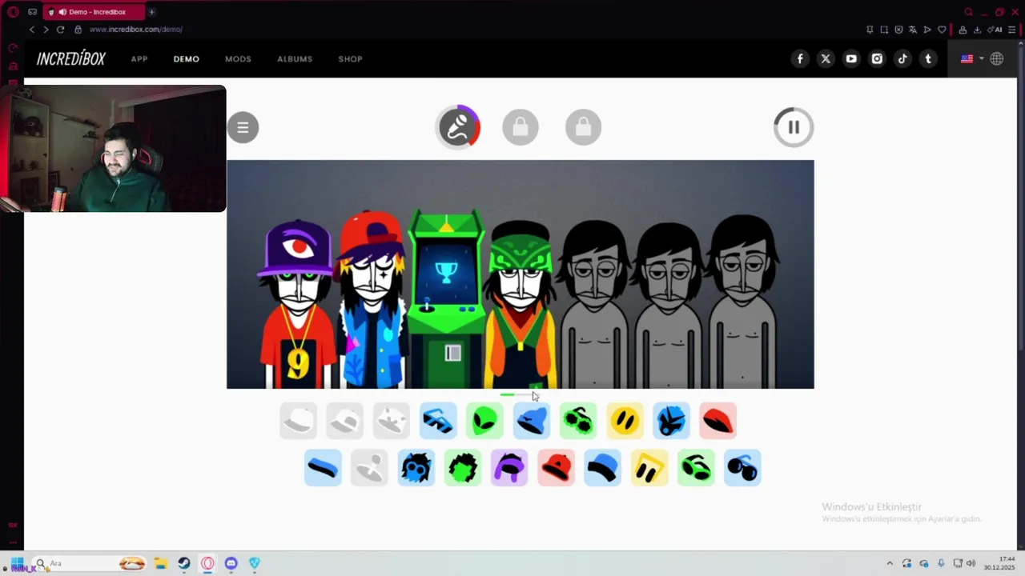The width and height of the screenshot is (1025, 576).
Task: Select the blue headband sound icon
Action: [323, 468]
